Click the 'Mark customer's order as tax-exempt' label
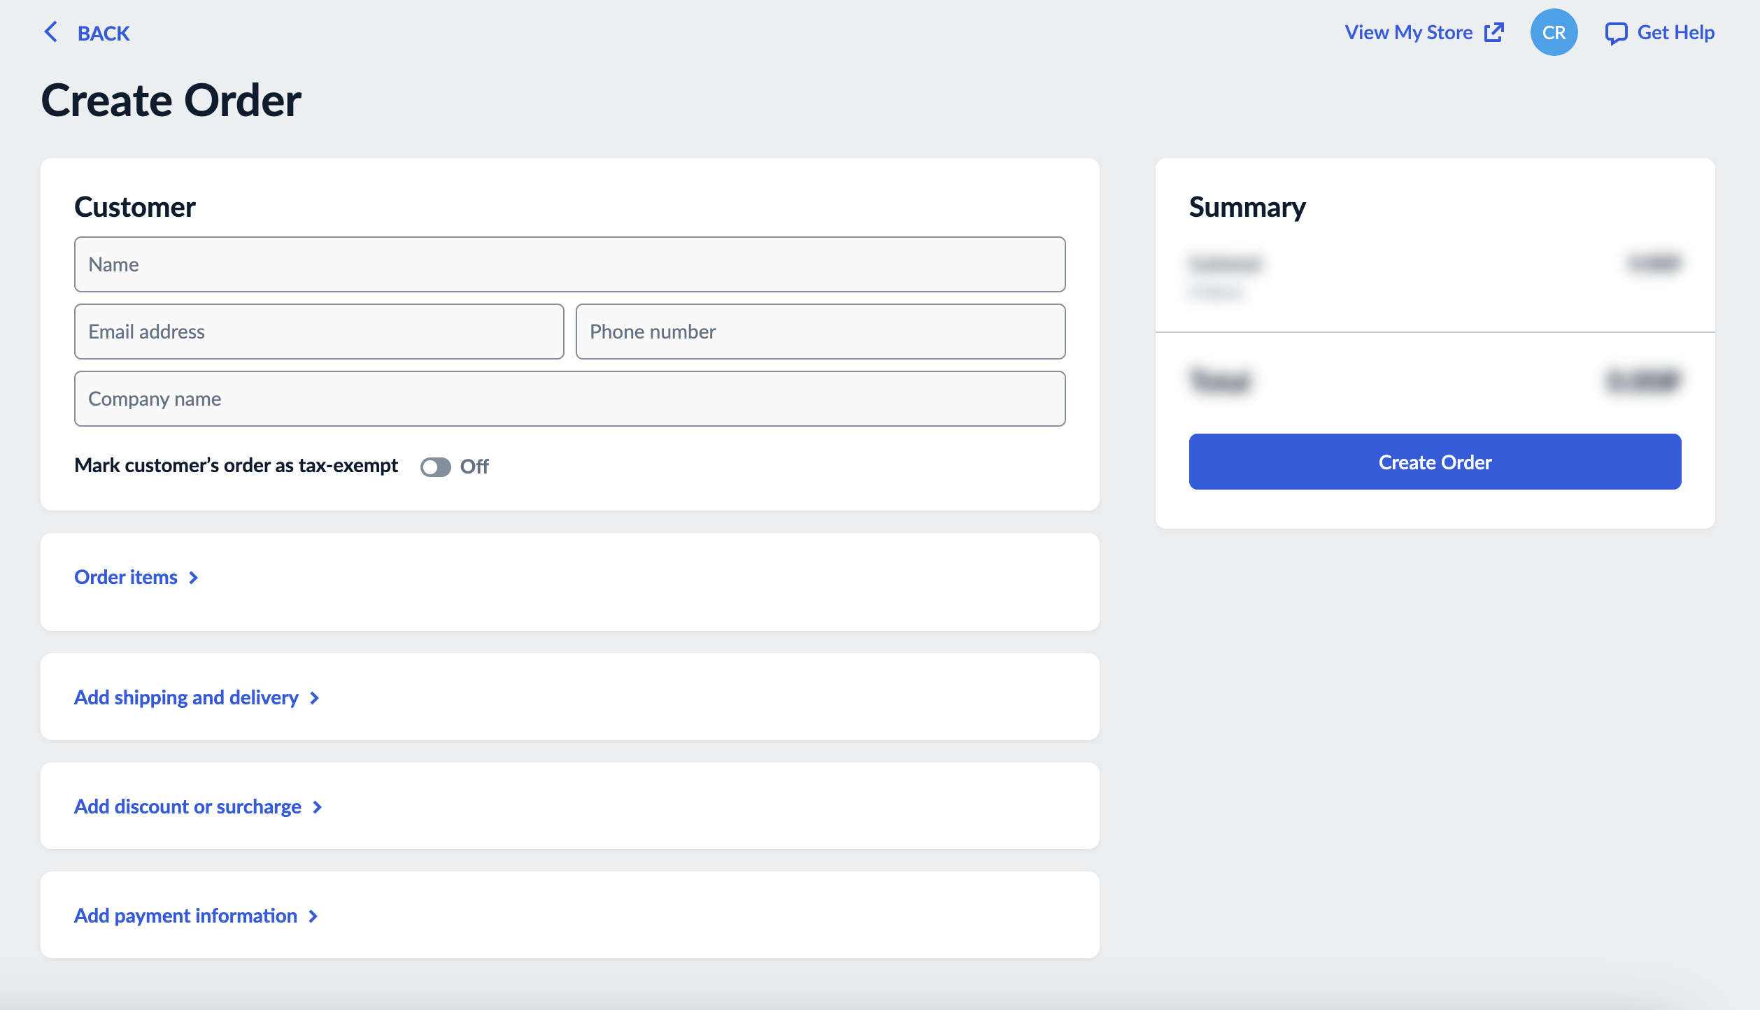This screenshot has height=1010, width=1760. tap(236, 466)
